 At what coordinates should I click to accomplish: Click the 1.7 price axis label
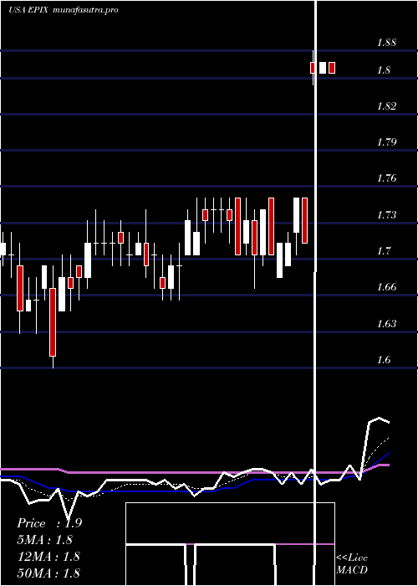click(x=383, y=251)
